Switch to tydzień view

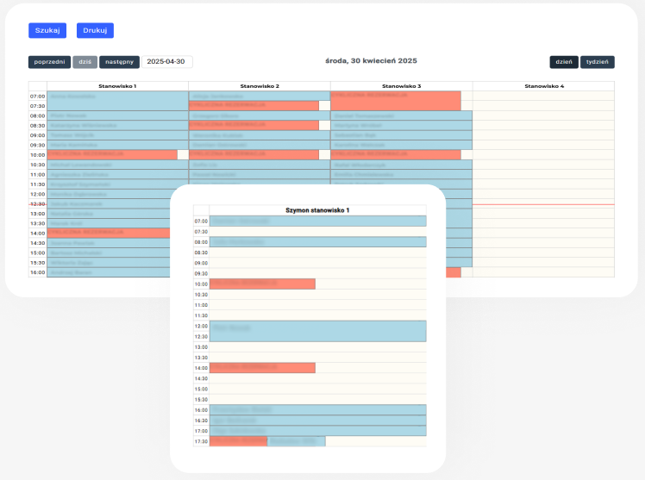tap(597, 62)
